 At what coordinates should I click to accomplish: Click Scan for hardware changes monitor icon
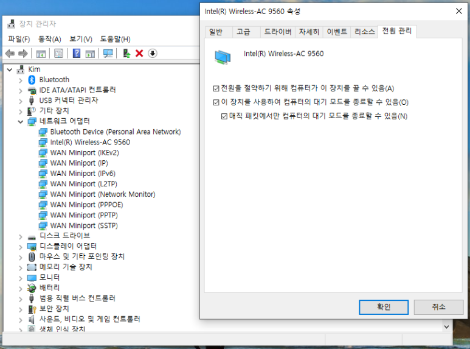(x=108, y=54)
